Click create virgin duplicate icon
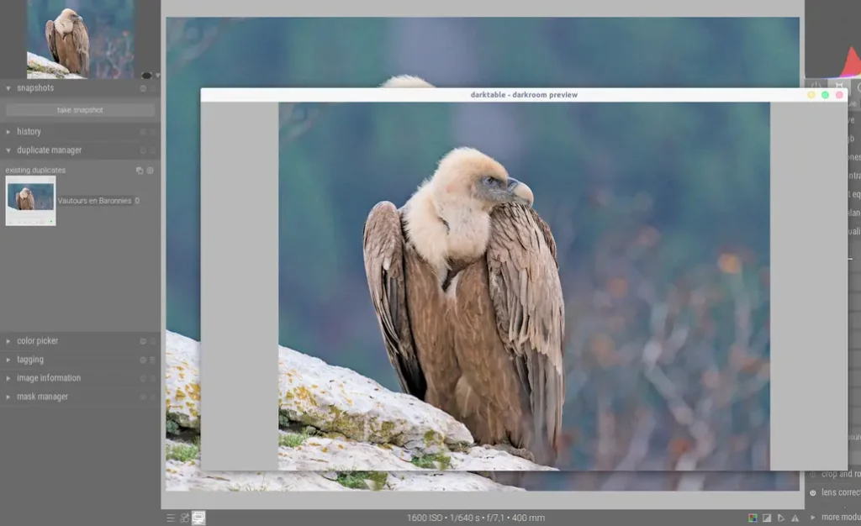This screenshot has width=861, height=526. click(x=151, y=171)
